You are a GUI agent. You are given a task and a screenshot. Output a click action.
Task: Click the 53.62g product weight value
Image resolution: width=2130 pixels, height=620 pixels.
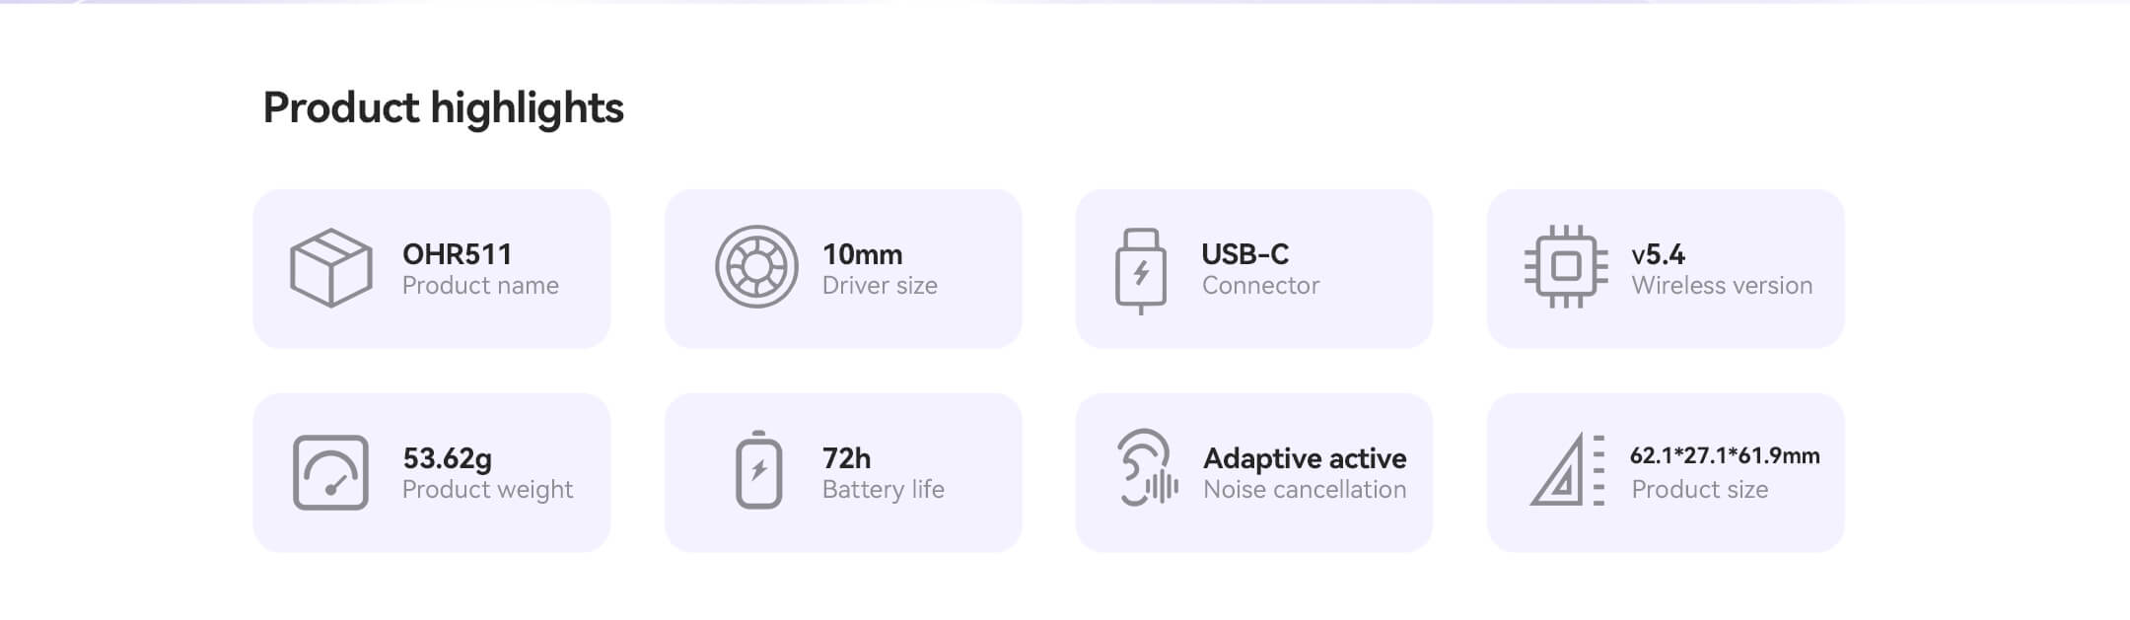pos(447,458)
